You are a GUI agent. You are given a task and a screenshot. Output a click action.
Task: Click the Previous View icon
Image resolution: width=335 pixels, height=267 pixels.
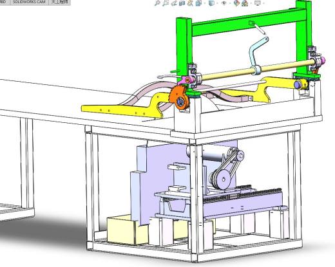(174, 3)
